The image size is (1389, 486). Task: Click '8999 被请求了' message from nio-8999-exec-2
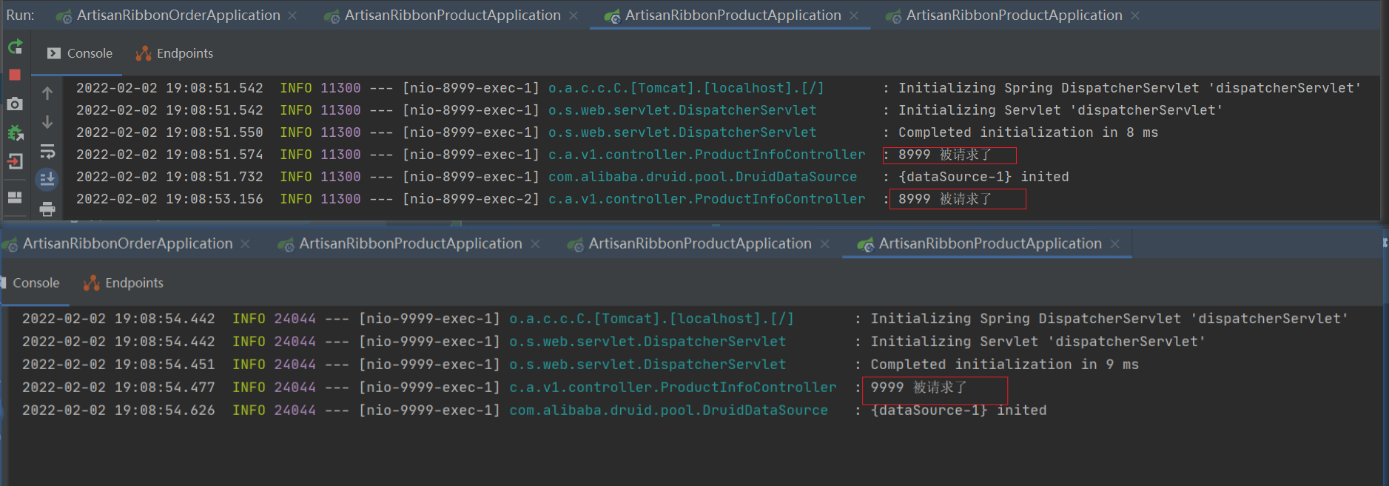pos(945,199)
